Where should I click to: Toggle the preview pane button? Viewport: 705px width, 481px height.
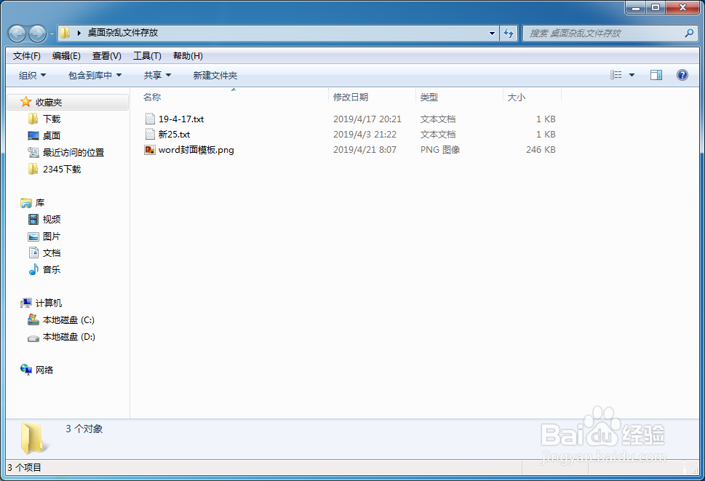point(656,75)
